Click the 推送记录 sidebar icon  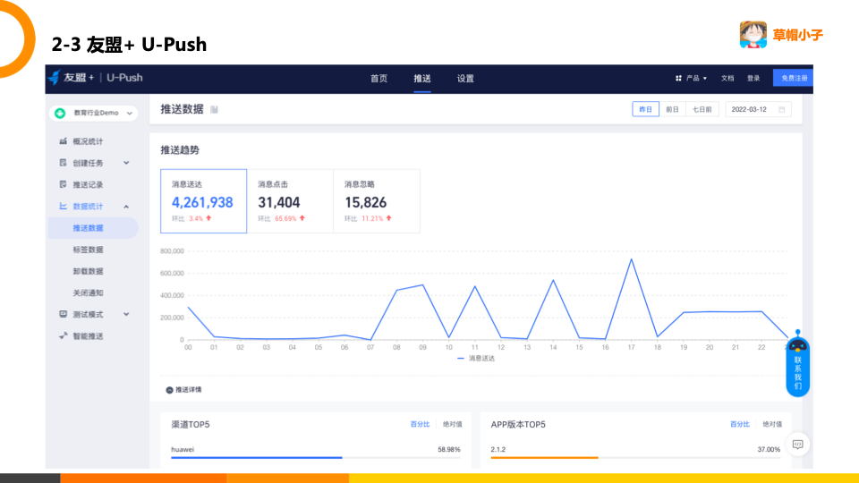point(63,184)
